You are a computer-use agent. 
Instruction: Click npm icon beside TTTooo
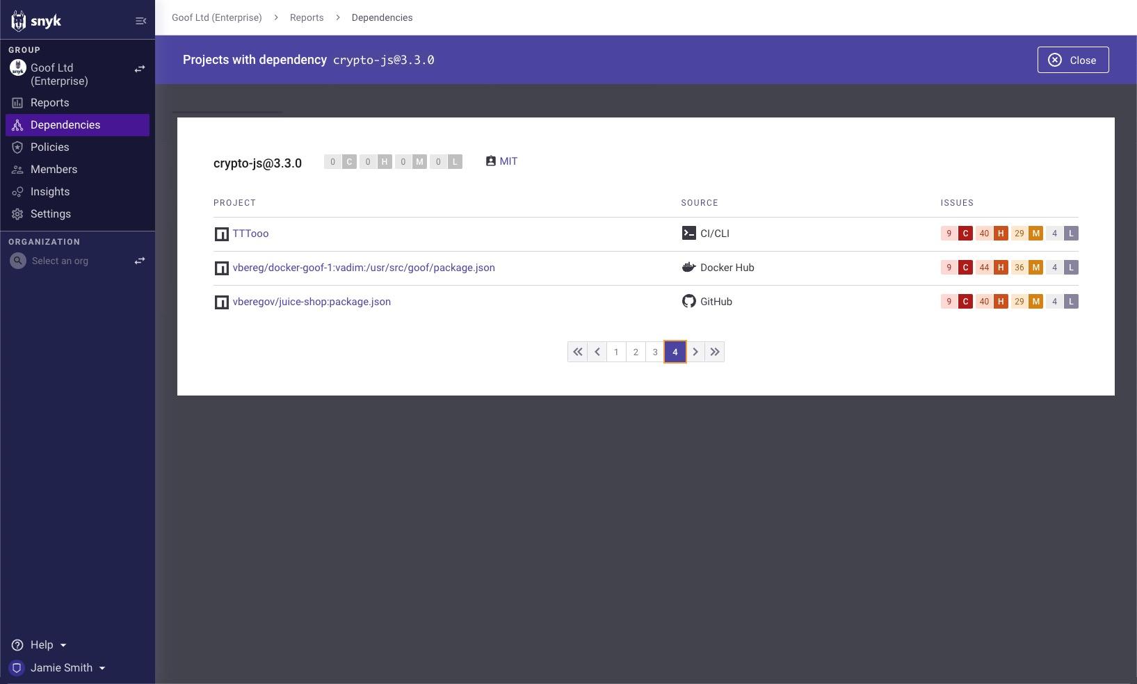(x=221, y=234)
